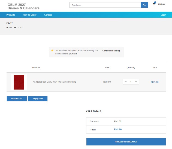Screen dimensions: 172x149
Task: Click the RM1.00 price in product row
Action: click(107, 82)
